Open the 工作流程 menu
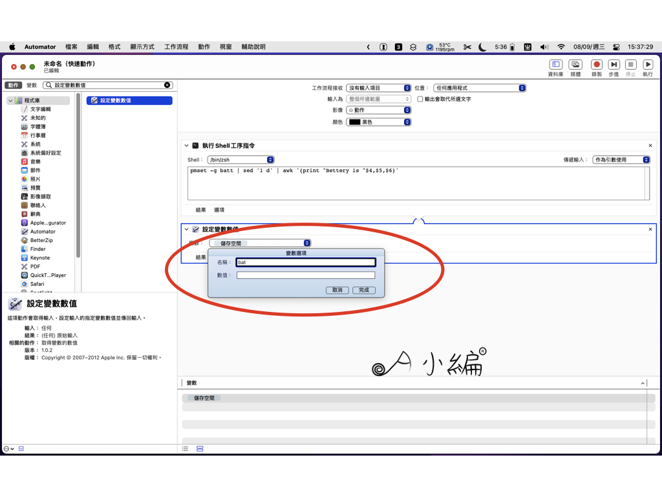The height and width of the screenshot is (497, 662). pos(176,47)
